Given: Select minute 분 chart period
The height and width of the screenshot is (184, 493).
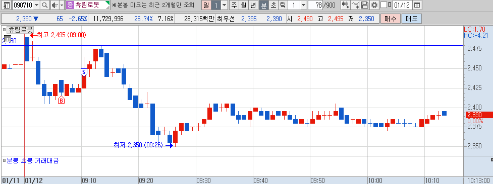Looking at the screenshot, I should coord(263,5).
